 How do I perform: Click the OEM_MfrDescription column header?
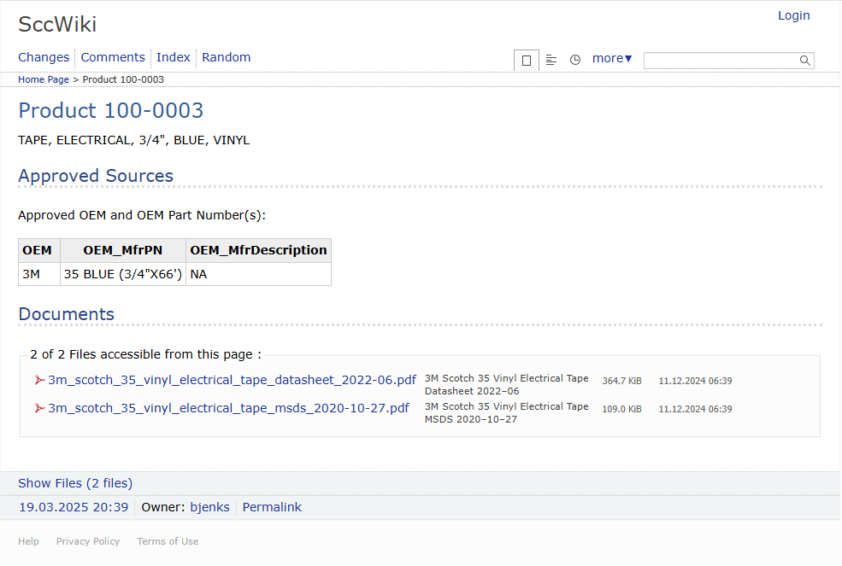click(x=258, y=250)
